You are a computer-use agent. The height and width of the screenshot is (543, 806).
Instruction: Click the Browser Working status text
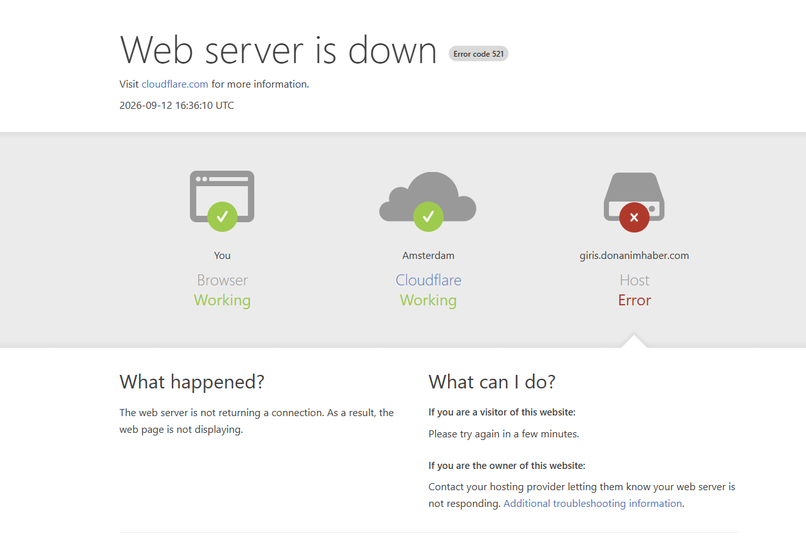pyautogui.click(x=222, y=300)
